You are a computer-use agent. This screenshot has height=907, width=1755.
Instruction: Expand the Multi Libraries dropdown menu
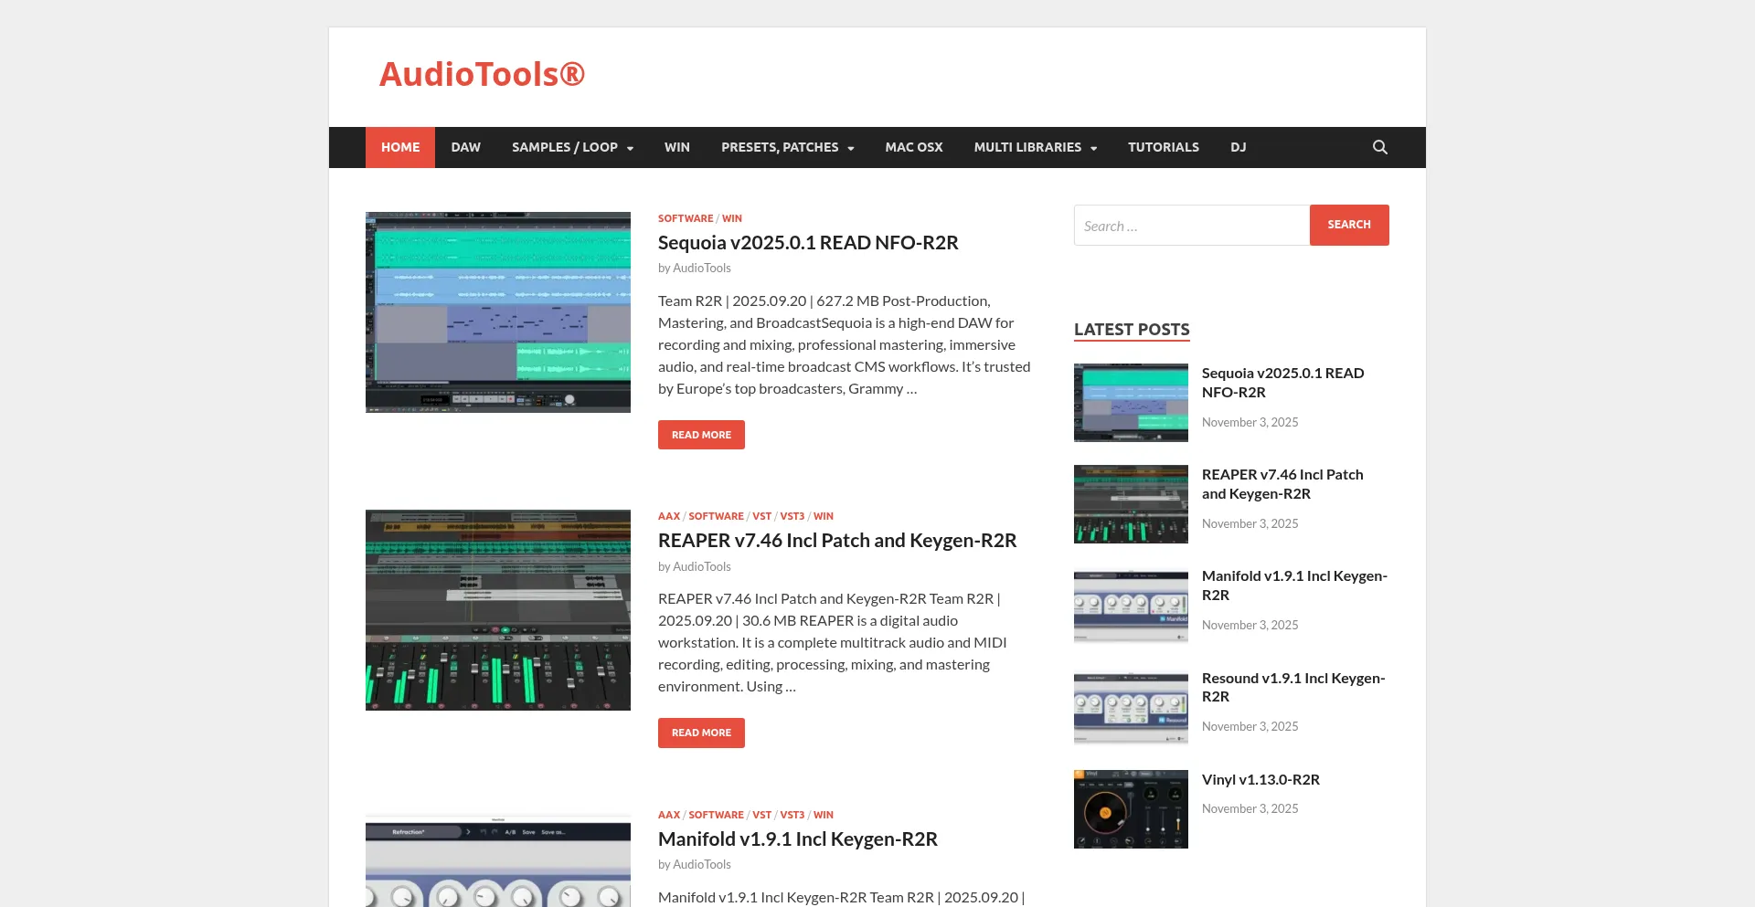coord(1035,147)
